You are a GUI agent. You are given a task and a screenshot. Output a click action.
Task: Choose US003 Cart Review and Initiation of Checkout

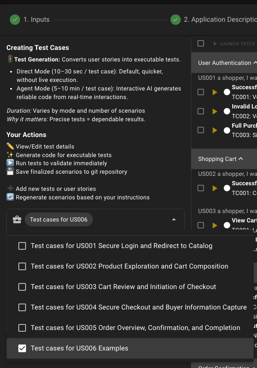tap(22, 287)
